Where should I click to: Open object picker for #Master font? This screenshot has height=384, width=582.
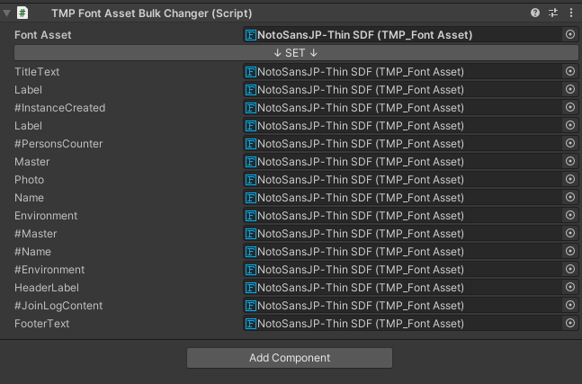[570, 233]
